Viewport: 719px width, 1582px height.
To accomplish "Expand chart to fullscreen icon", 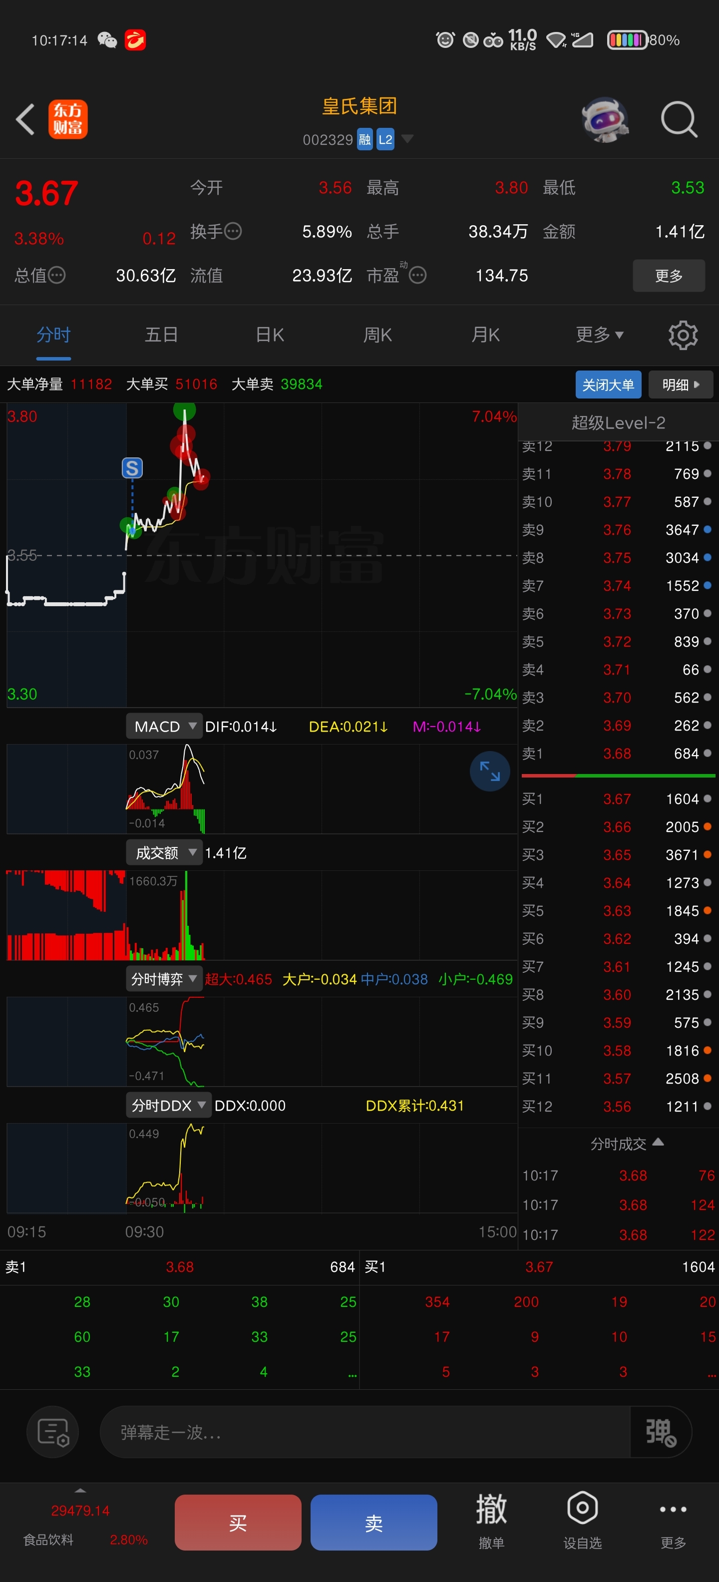I will point(489,771).
